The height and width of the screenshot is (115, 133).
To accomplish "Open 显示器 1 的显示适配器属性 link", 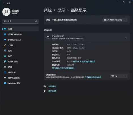I will (63, 68).
